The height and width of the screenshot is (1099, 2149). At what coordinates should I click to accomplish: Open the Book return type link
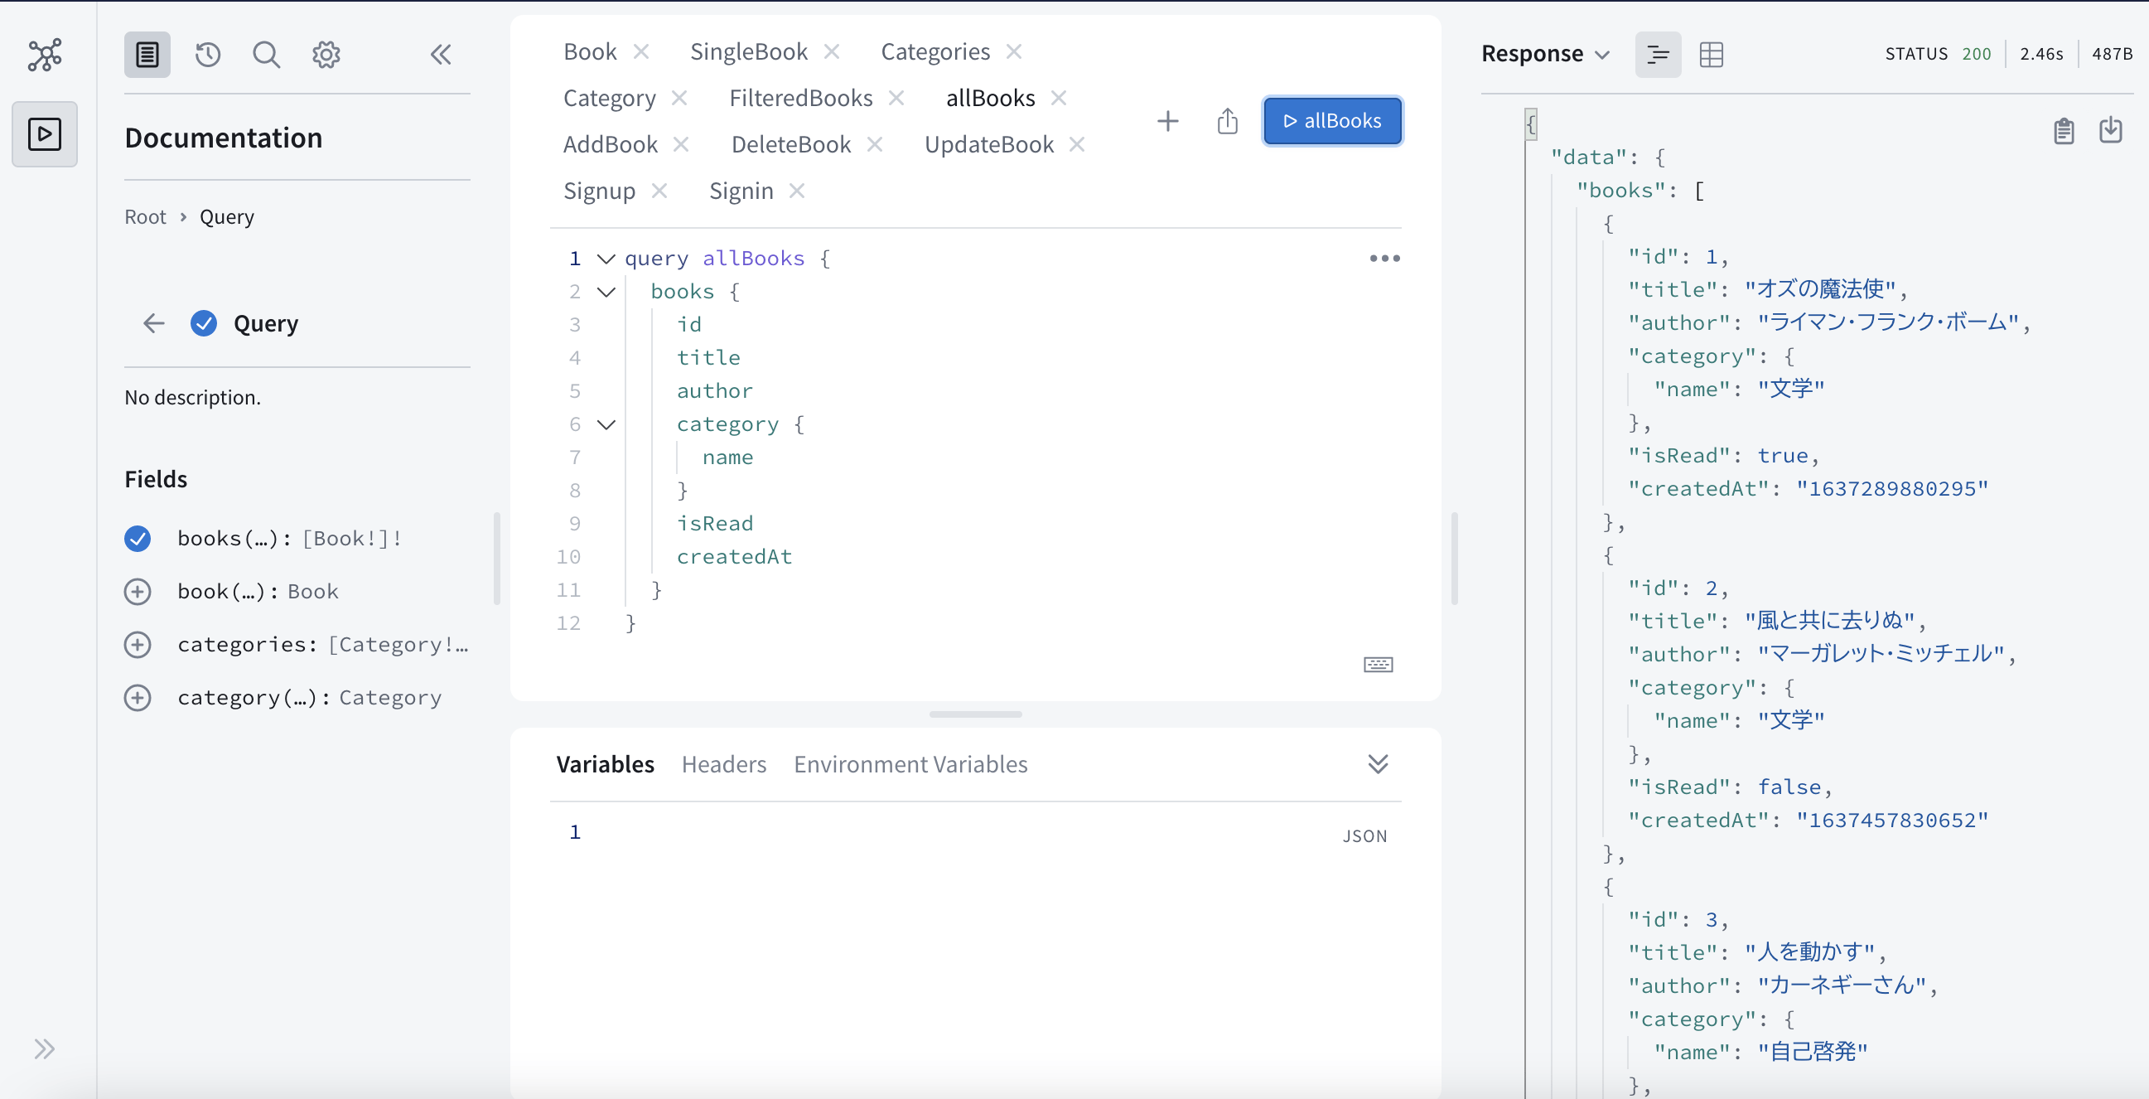tap(313, 592)
